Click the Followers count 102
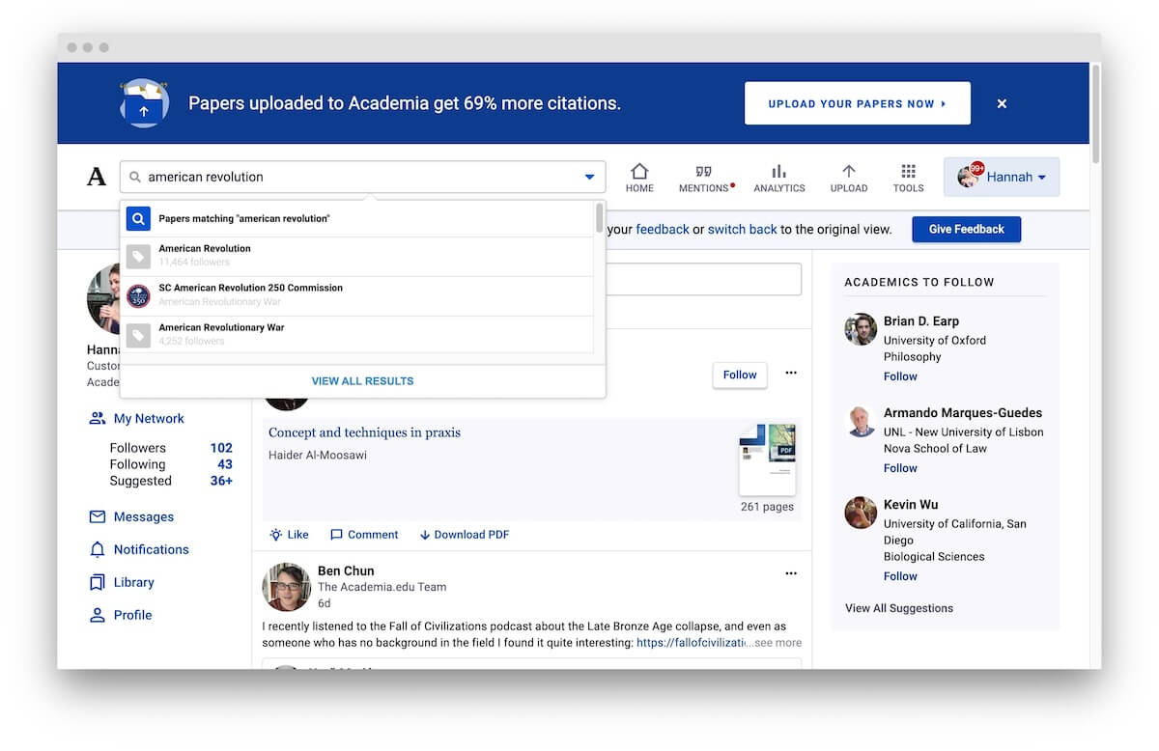Screen dimensions: 1159x751 tap(221, 448)
